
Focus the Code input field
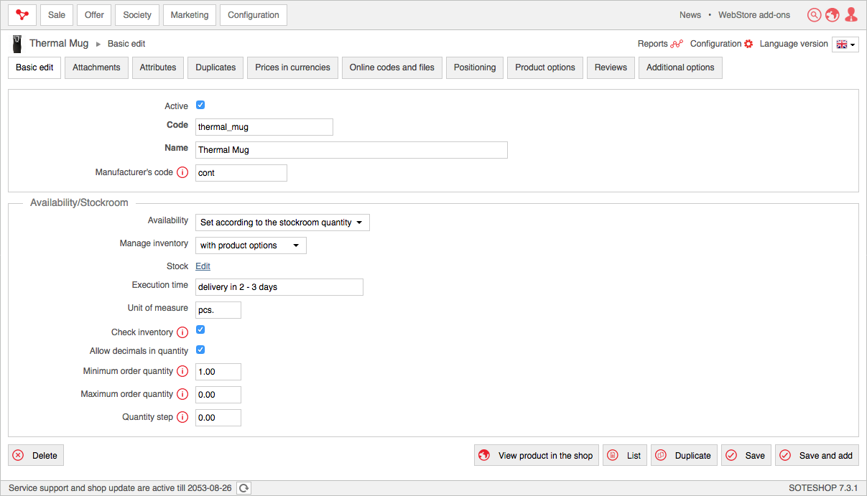tap(264, 127)
